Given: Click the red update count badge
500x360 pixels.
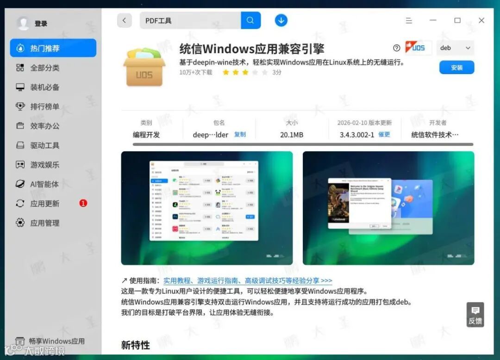Looking at the screenshot, I should (83, 203).
